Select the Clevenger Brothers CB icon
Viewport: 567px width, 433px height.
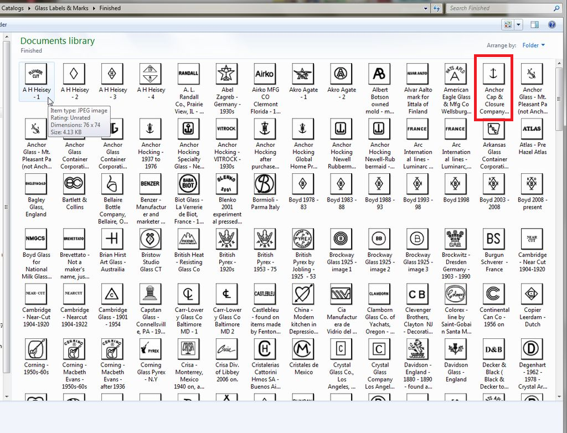417,295
